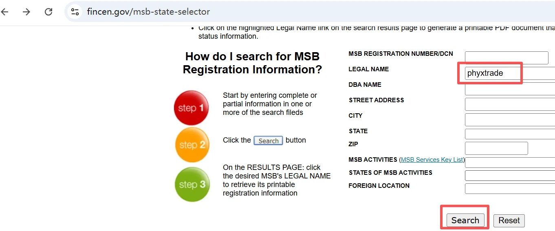Open the Foreign Location field
Screen dimensions: 555x231
click(x=509, y=189)
